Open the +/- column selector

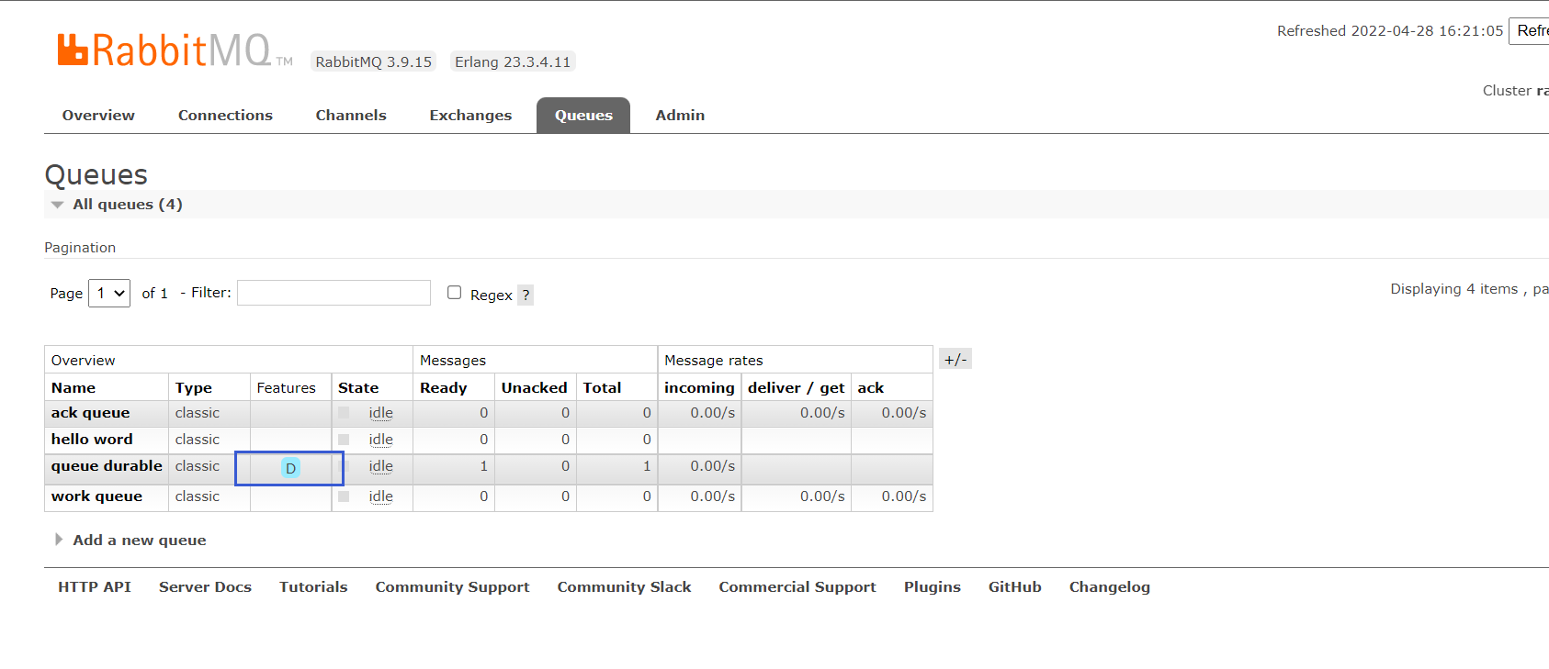[x=955, y=359]
